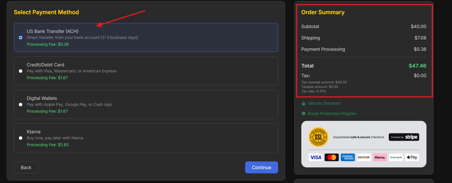Click the Discover card logo
Image resolution: width=452 pixels, height=183 pixels.
[364, 157]
